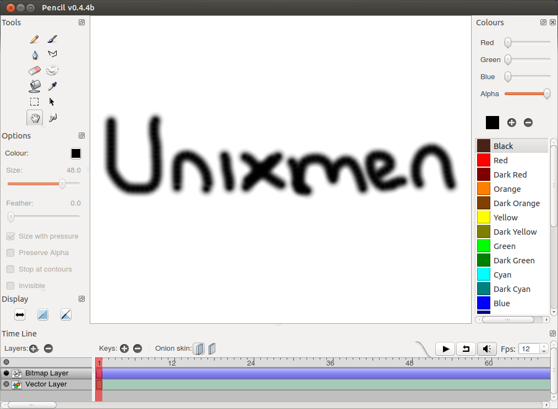Click the Feather slider handle

[11, 217]
